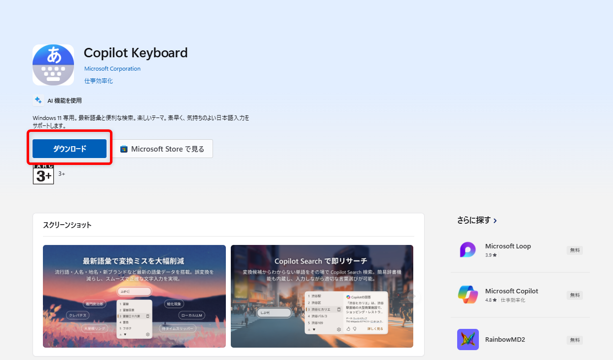Click the スクリーンショット section heading
This screenshot has width=613, height=360.
pos(67,225)
